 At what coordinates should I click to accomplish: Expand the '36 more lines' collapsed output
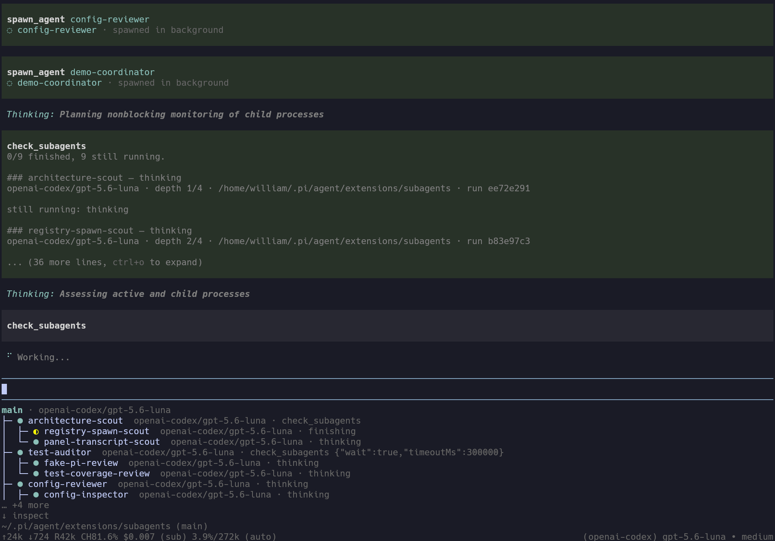pos(105,262)
